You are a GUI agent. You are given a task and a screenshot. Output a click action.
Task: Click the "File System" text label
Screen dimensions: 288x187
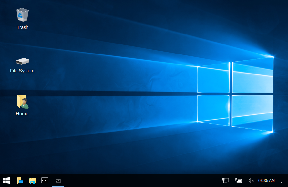click(22, 71)
